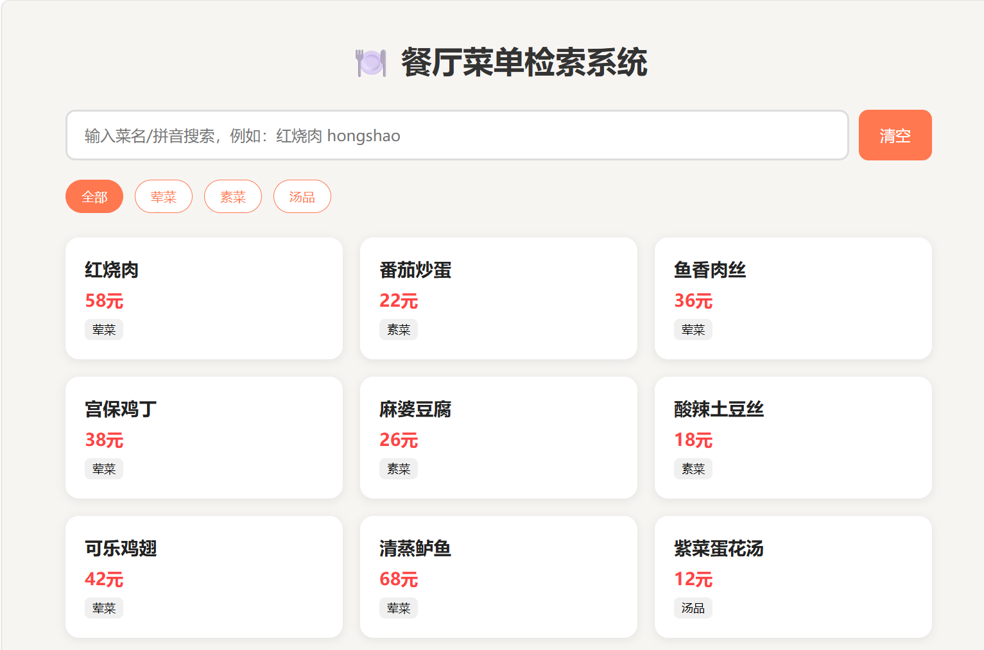984x650 pixels.
Task: Click the 餐厅菜单检索系统 heading
Action: tap(524, 63)
